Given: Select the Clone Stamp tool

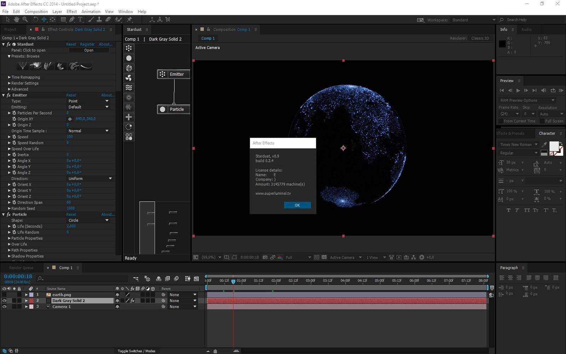Looking at the screenshot, I should (x=99, y=19).
